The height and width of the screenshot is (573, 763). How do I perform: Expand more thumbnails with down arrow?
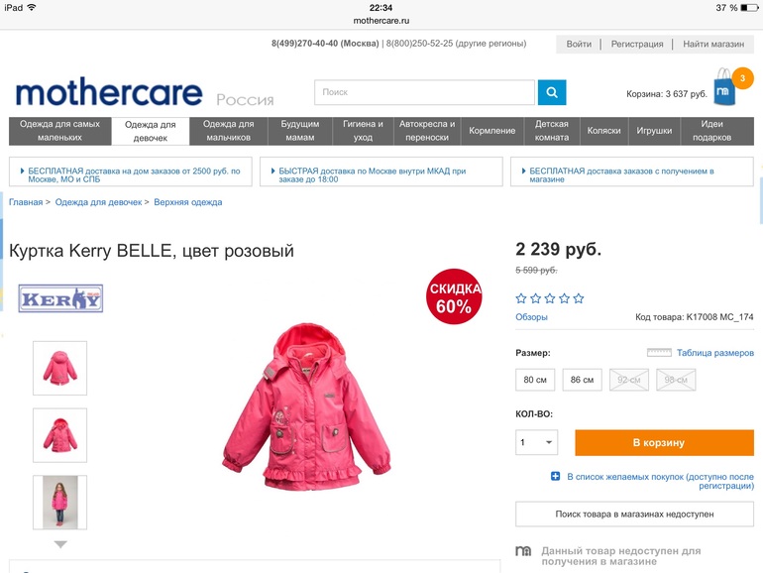[x=60, y=544]
